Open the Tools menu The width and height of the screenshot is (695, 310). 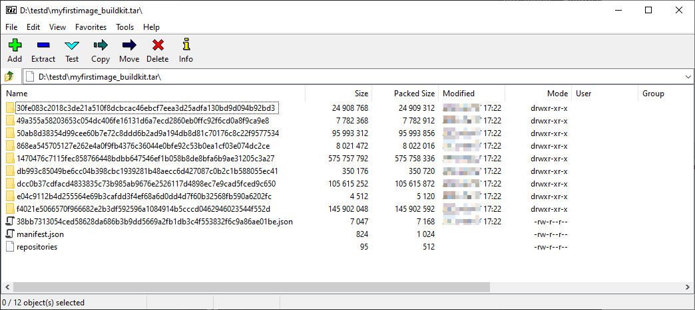pyautogui.click(x=124, y=27)
